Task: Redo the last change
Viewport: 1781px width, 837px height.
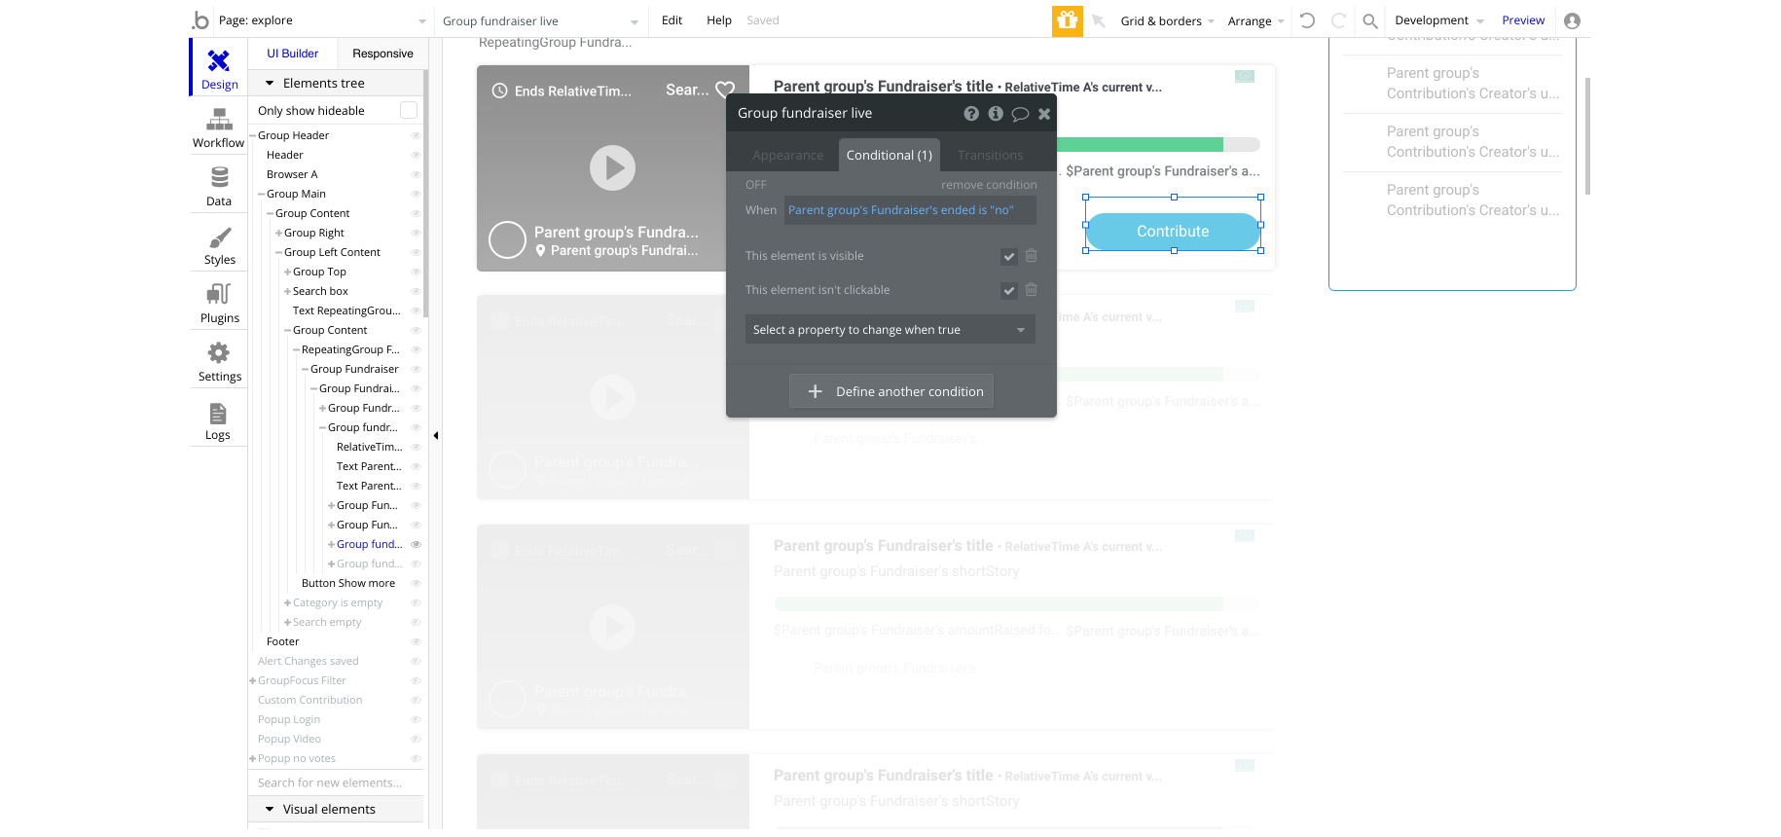Action: tap(1338, 20)
